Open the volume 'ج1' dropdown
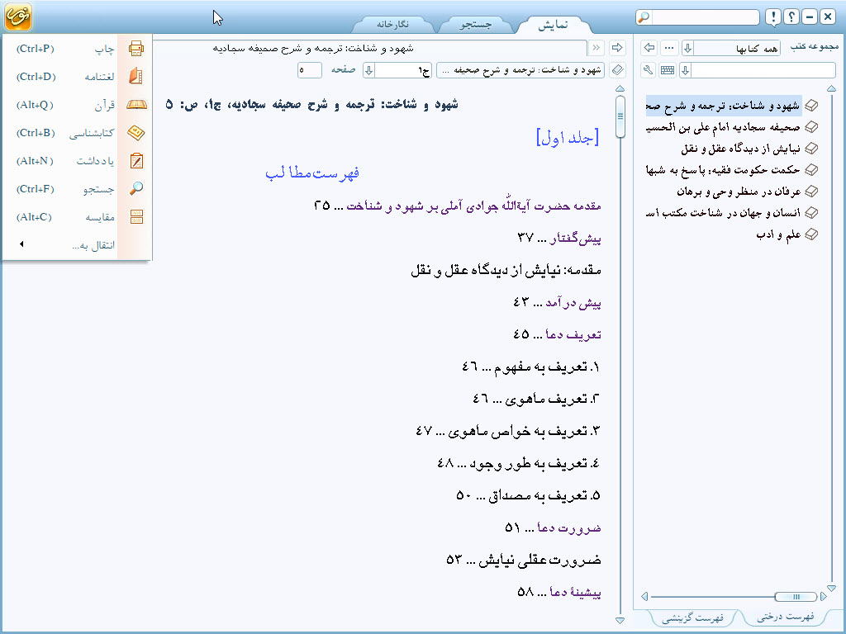Screen dimensions: 846x634 [369, 70]
